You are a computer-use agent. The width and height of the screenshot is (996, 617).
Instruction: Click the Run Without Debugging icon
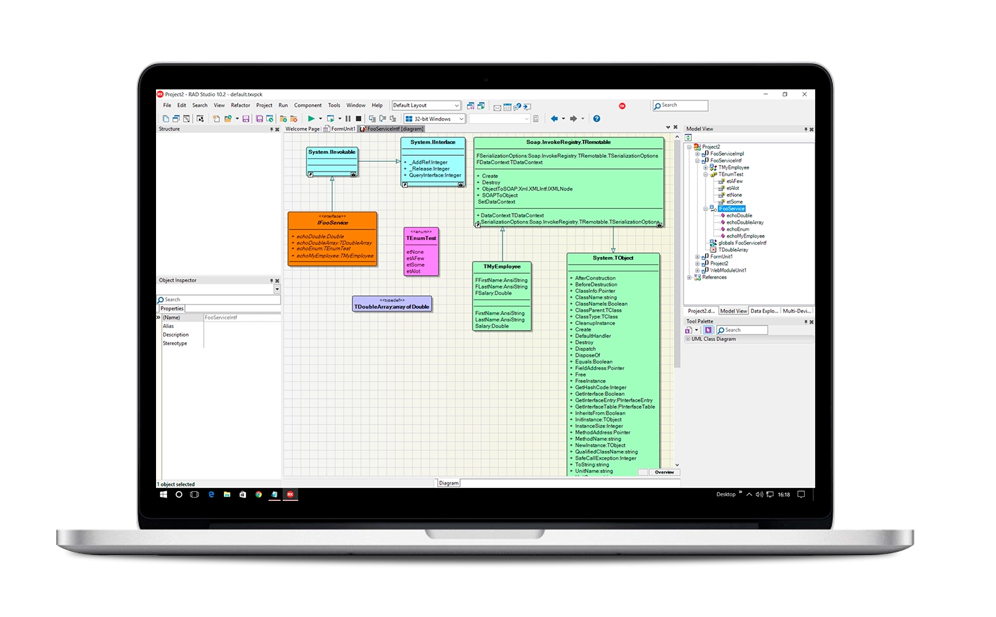click(330, 119)
